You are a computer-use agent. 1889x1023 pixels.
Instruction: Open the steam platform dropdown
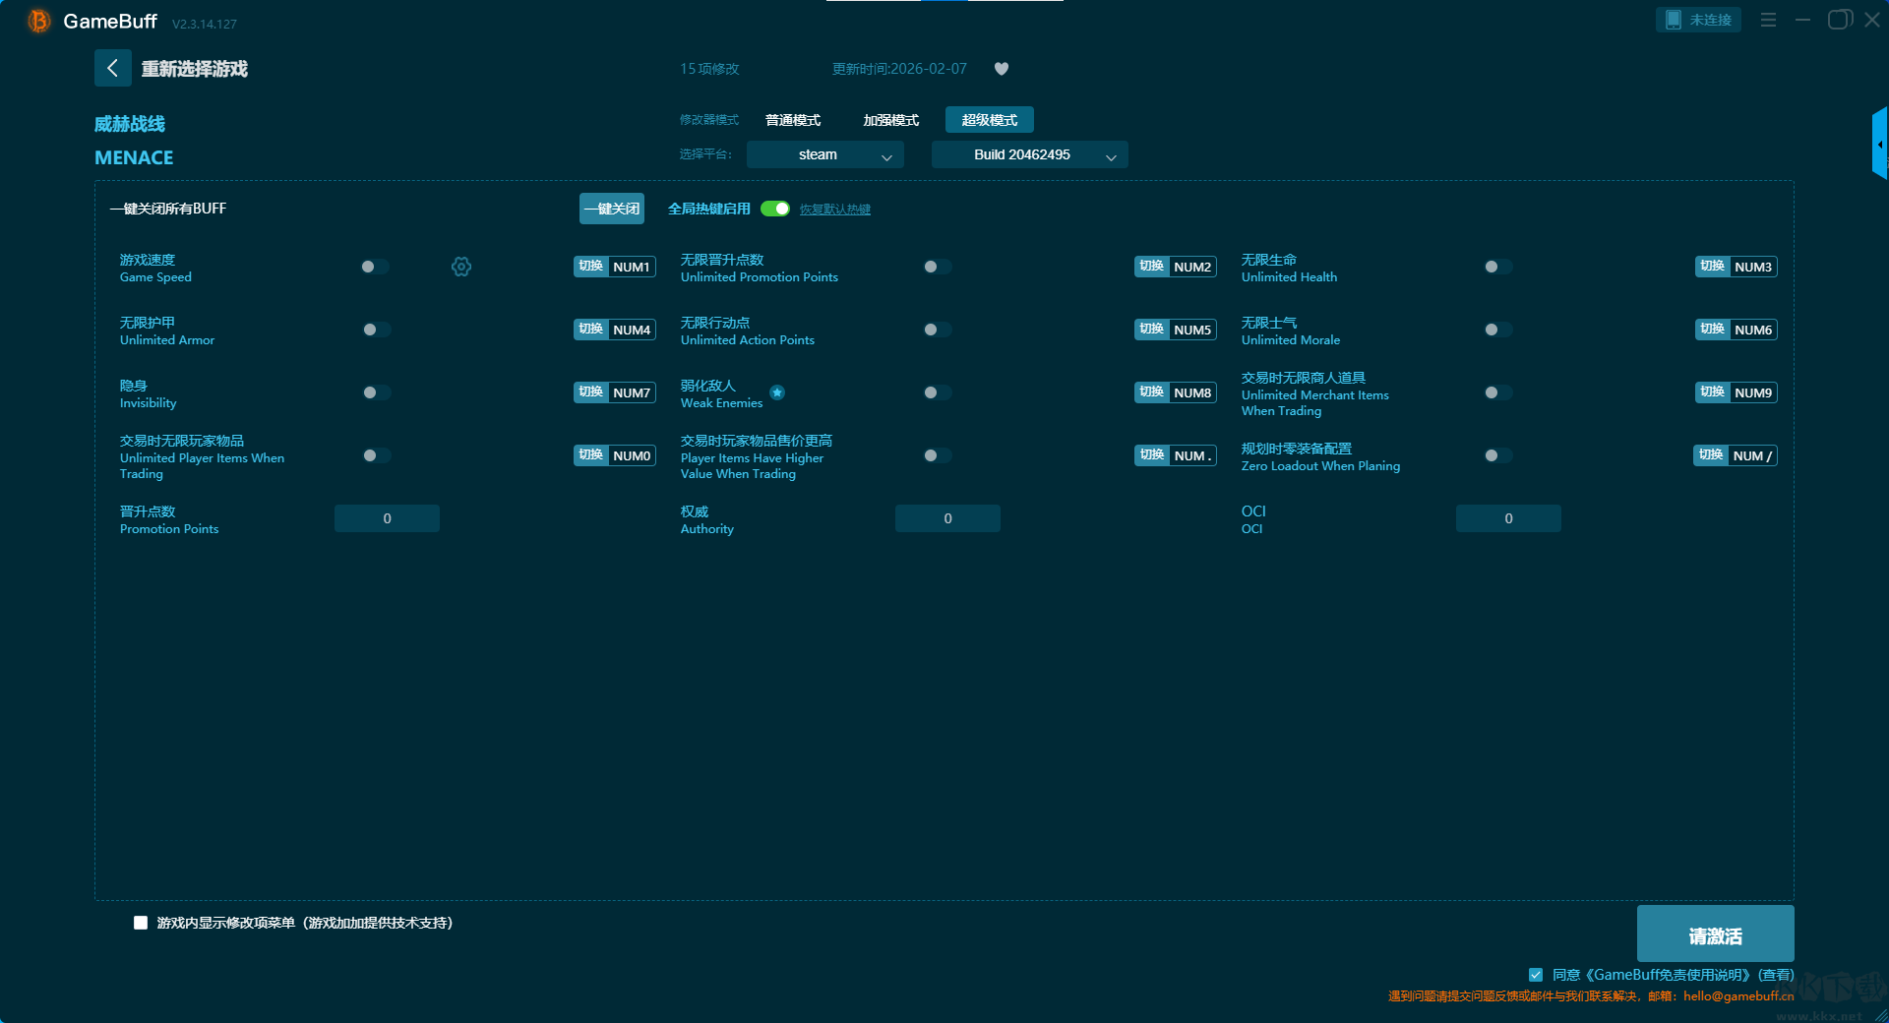click(824, 154)
